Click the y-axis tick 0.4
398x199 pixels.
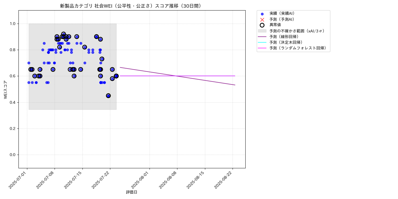pos(13,102)
